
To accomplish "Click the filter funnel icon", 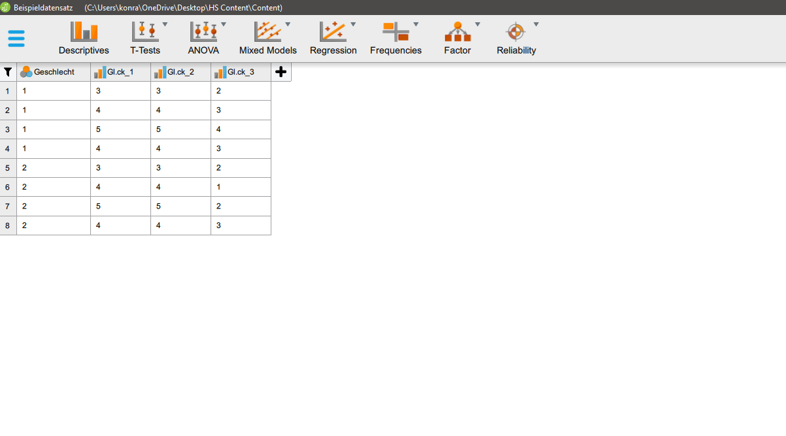I will pos(7,72).
